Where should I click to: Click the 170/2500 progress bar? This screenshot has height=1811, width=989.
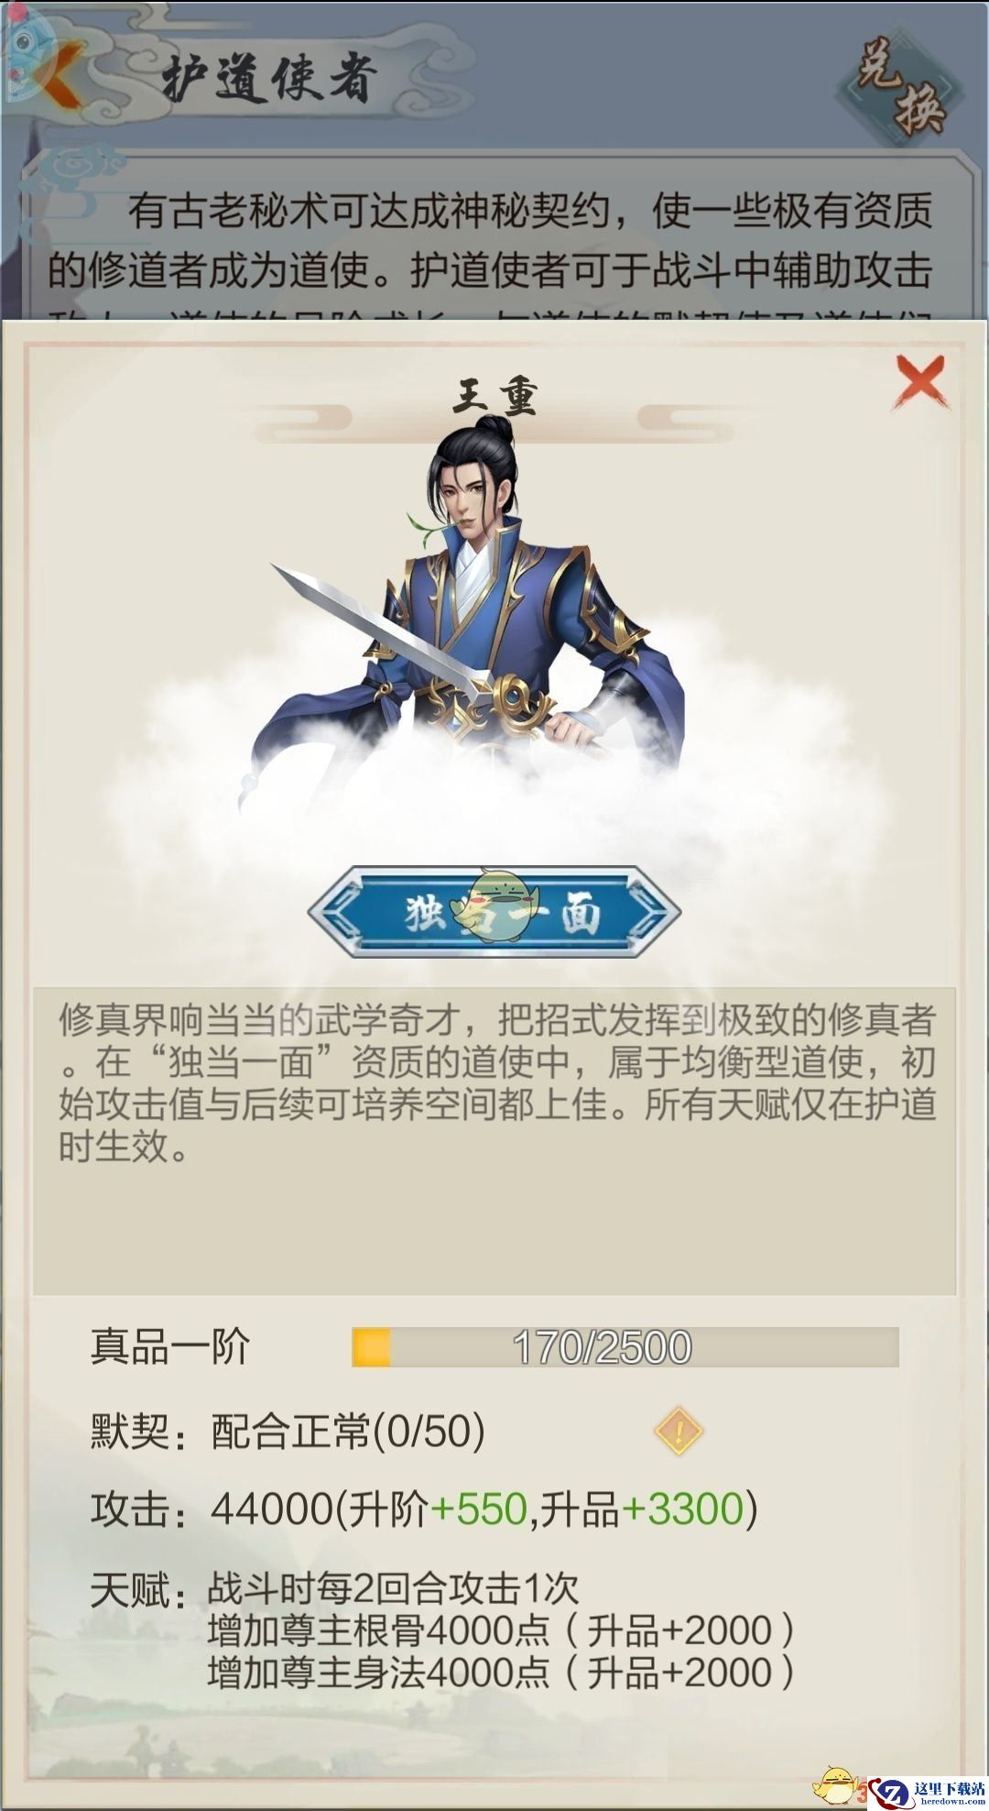pyautogui.click(x=625, y=1347)
